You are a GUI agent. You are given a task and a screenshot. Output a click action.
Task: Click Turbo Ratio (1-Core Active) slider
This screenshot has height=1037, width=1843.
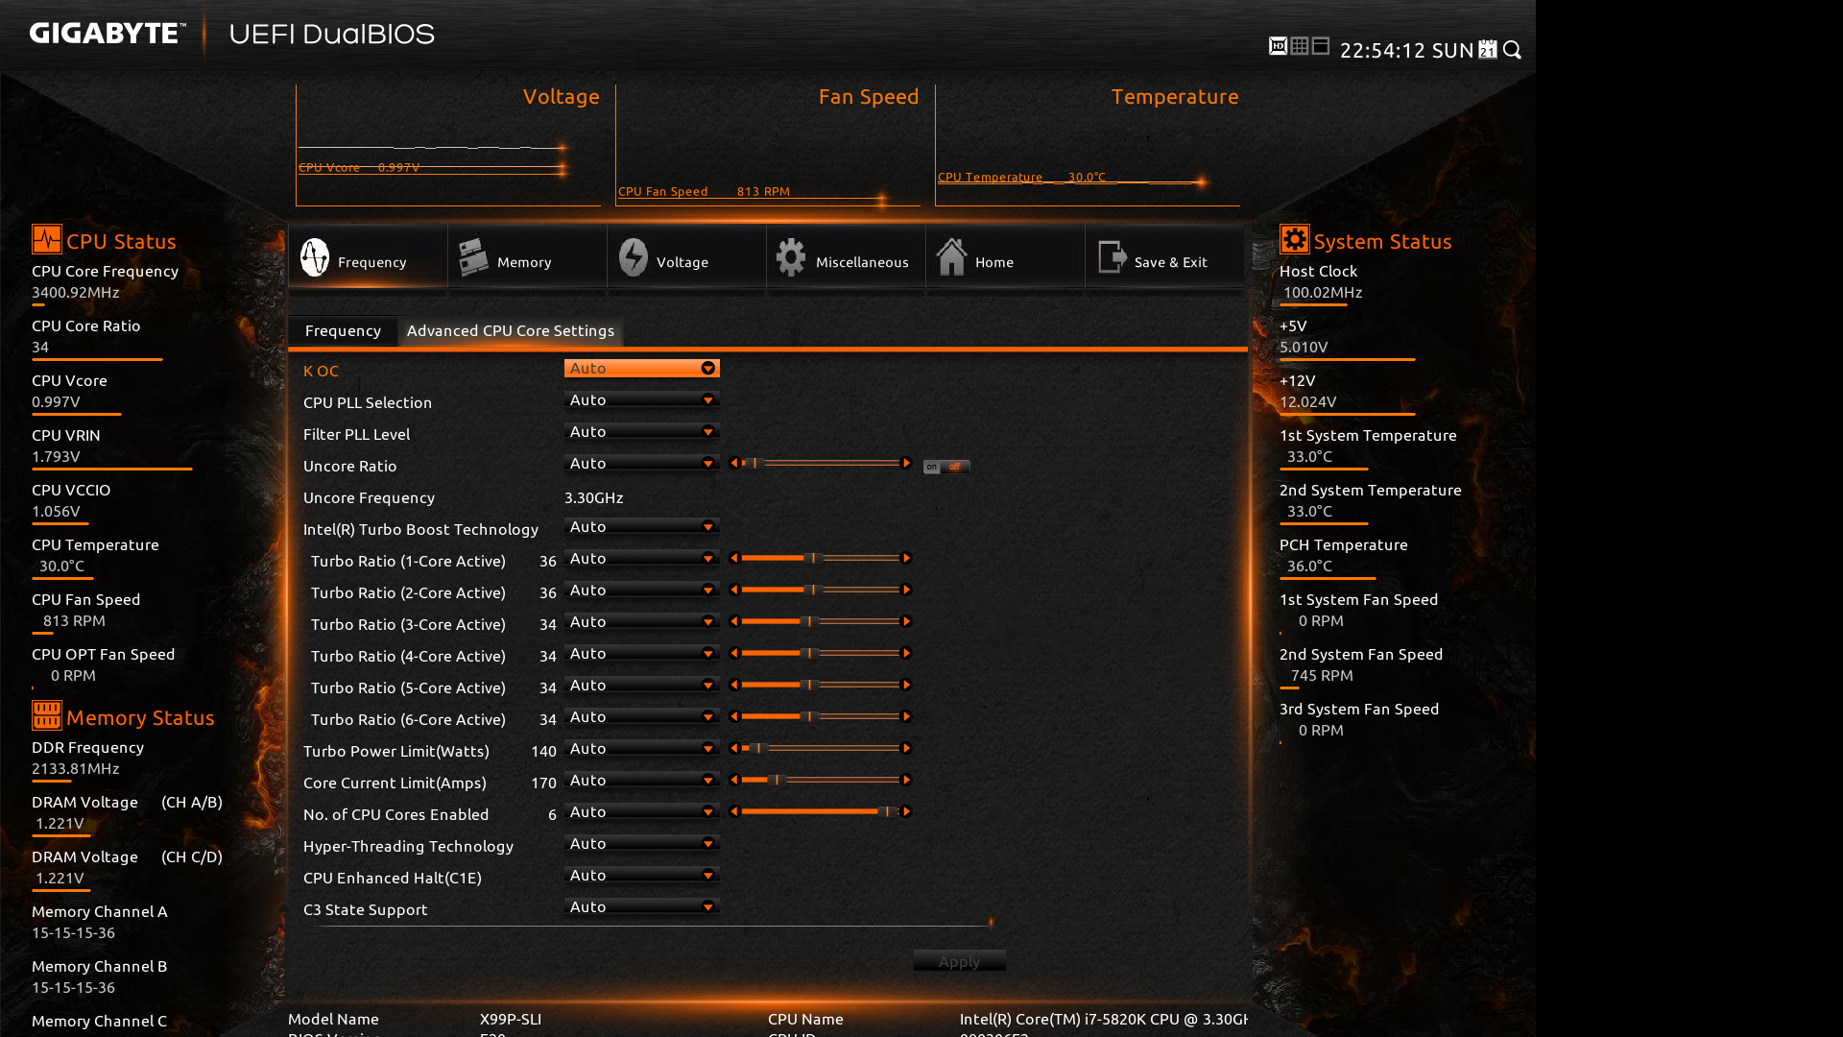coord(821,558)
